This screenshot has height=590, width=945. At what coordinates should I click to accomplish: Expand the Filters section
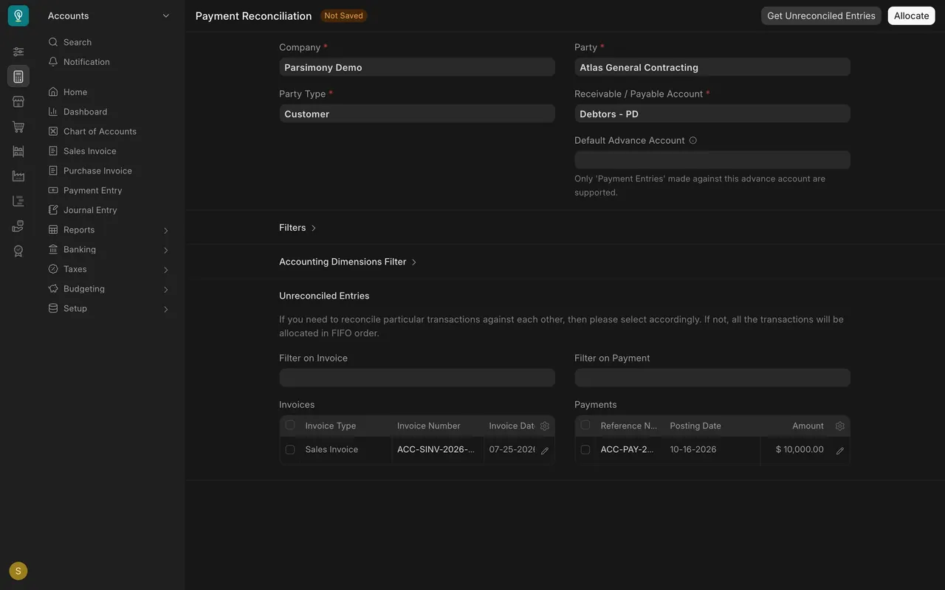[298, 228]
